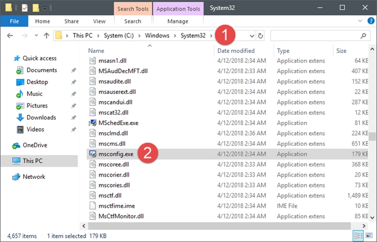Select the msctfime.ime file icon

93,206
